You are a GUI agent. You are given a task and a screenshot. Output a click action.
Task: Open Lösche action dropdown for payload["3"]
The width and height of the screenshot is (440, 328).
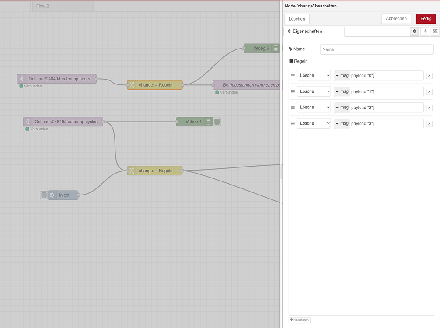[x=314, y=123]
